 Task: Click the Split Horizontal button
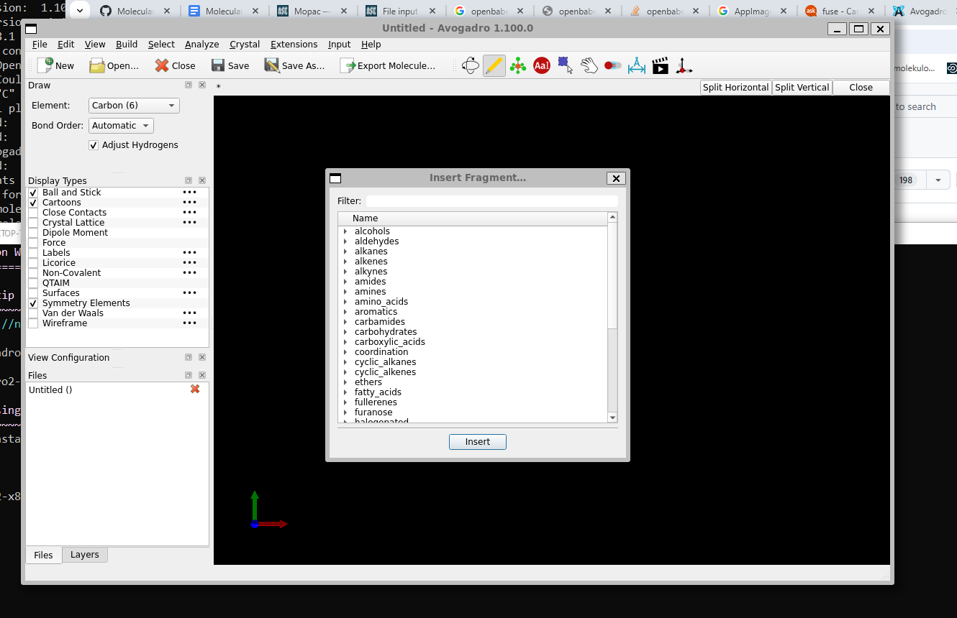click(735, 87)
